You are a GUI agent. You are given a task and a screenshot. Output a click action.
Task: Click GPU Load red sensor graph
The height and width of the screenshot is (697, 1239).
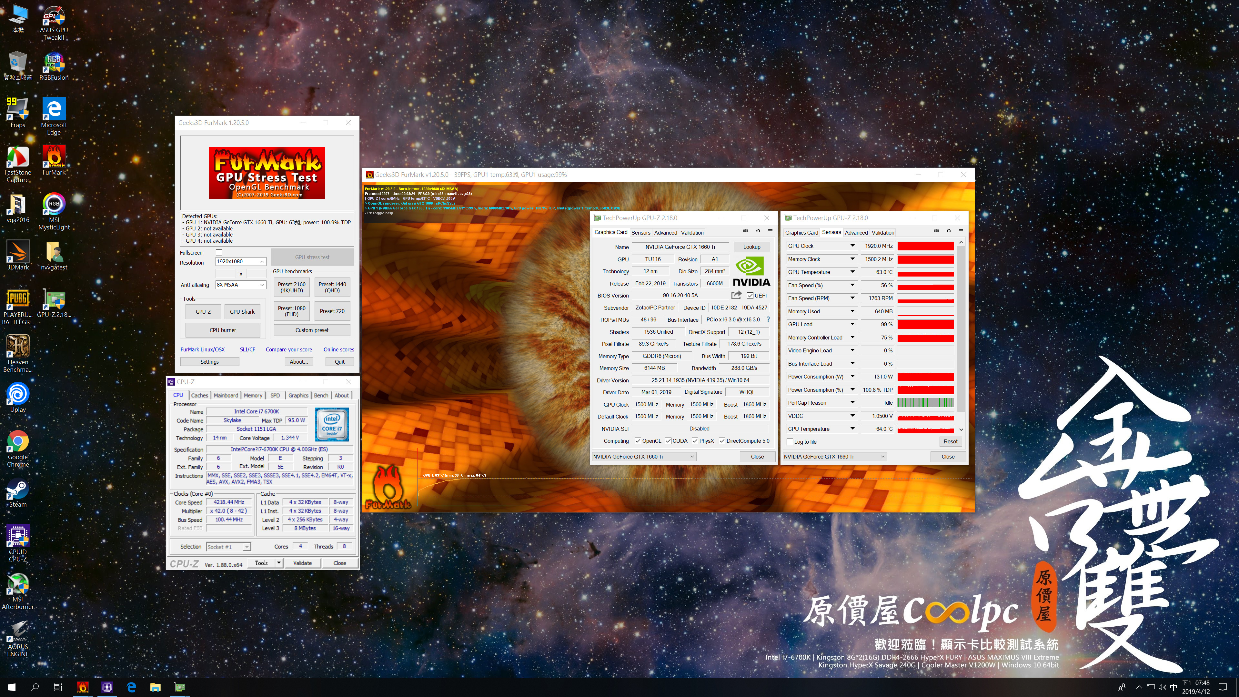point(925,324)
